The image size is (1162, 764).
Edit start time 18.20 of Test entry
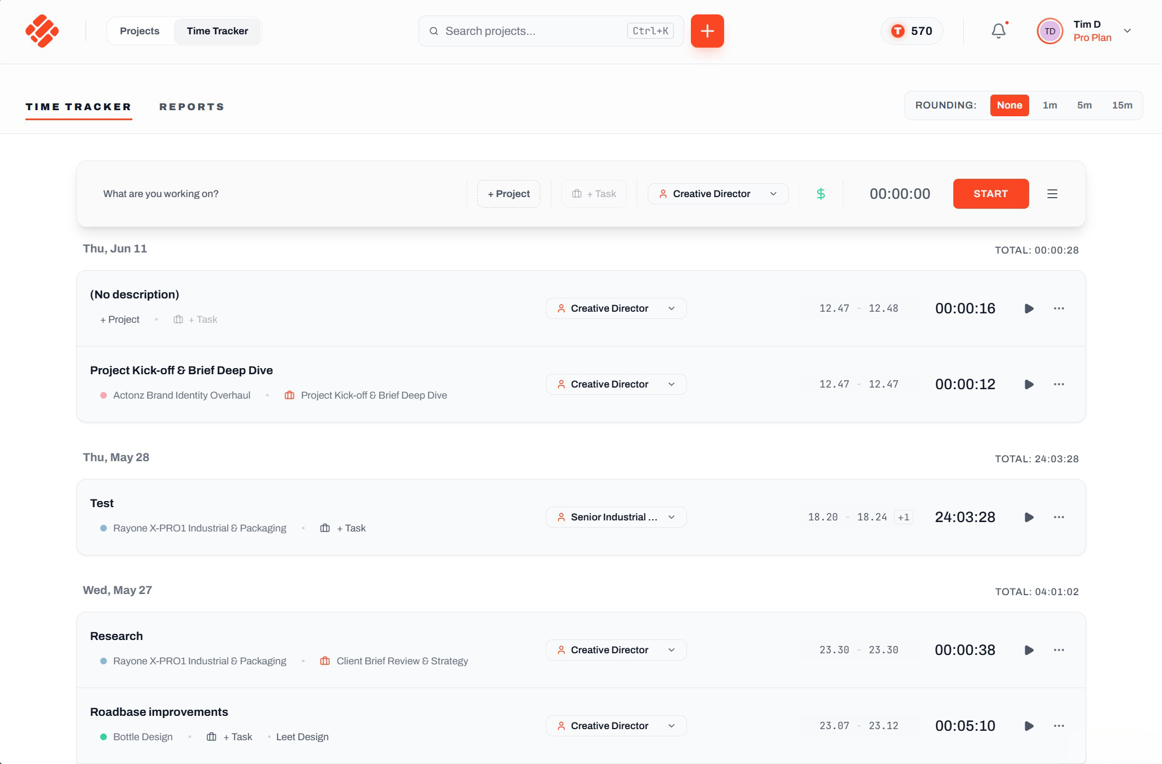point(823,517)
